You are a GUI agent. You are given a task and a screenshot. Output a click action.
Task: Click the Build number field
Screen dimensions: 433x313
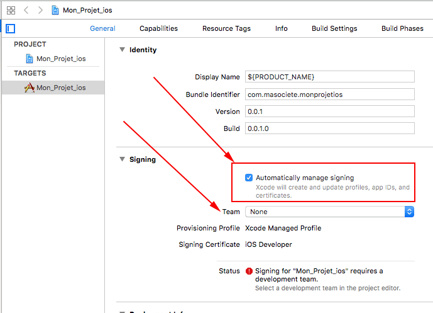click(x=330, y=128)
